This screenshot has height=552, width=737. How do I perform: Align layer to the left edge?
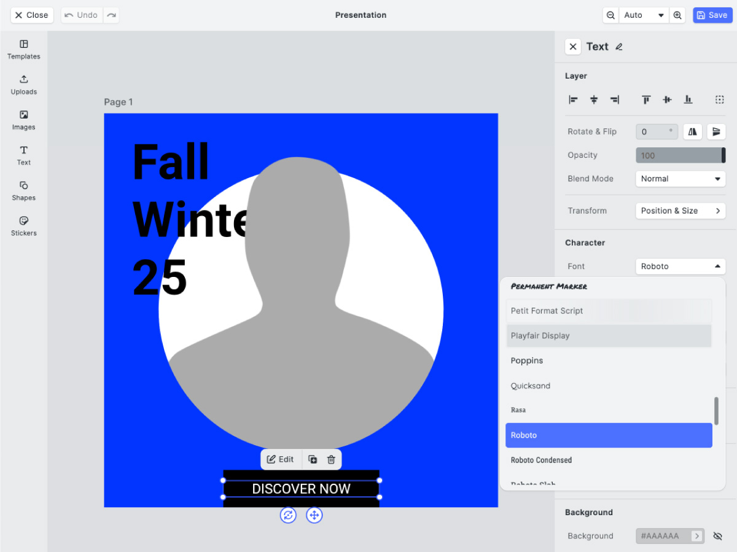tap(573, 99)
